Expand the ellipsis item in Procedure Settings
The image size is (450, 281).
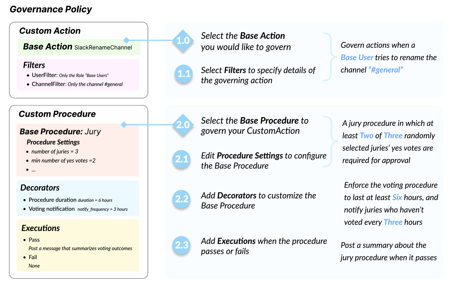pos(33,170)
